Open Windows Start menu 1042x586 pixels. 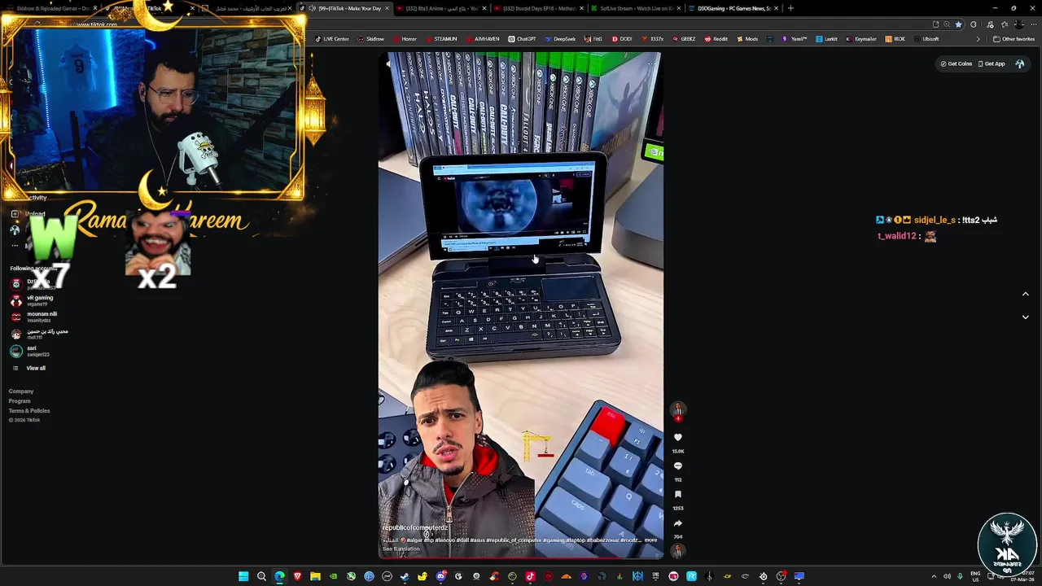(x=243, y=576)
